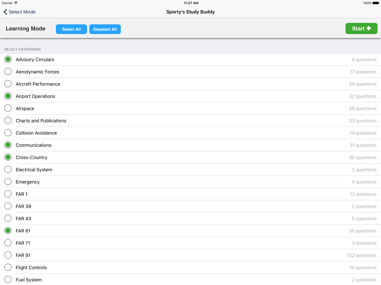Deselect the Cross-Country category circle
Image resolution: width=381 pixels, height=285 pixels.
pyautogui.click(x=8, y=157)
